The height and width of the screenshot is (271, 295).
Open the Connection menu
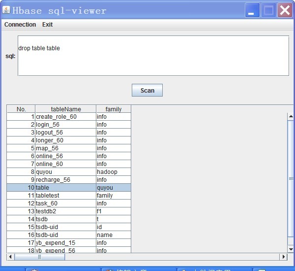click(x=20, y=25)
